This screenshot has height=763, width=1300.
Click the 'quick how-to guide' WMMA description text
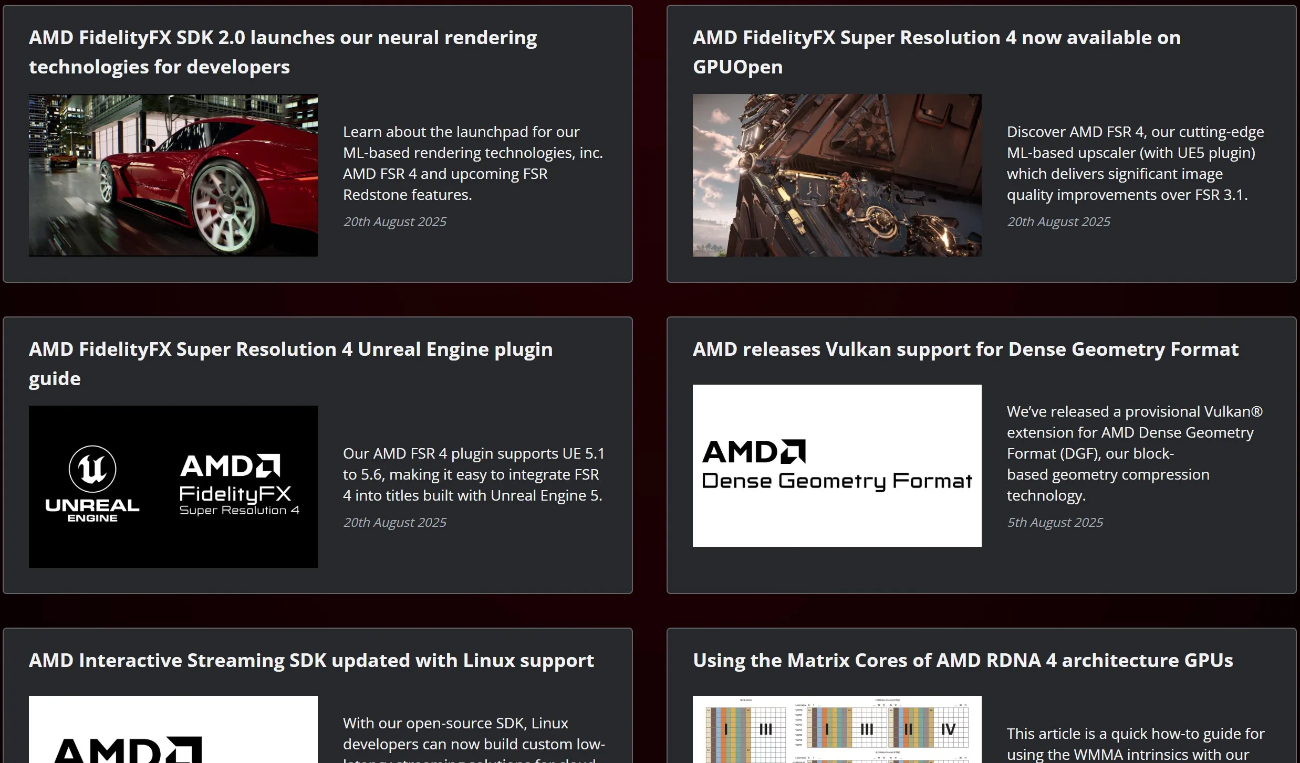(x=1136, y=744)
